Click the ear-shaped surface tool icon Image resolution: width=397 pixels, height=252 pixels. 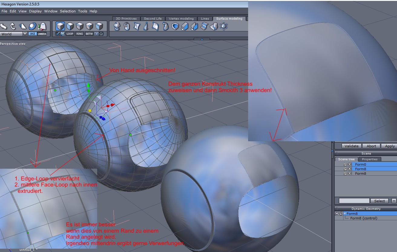pos(127,26)
